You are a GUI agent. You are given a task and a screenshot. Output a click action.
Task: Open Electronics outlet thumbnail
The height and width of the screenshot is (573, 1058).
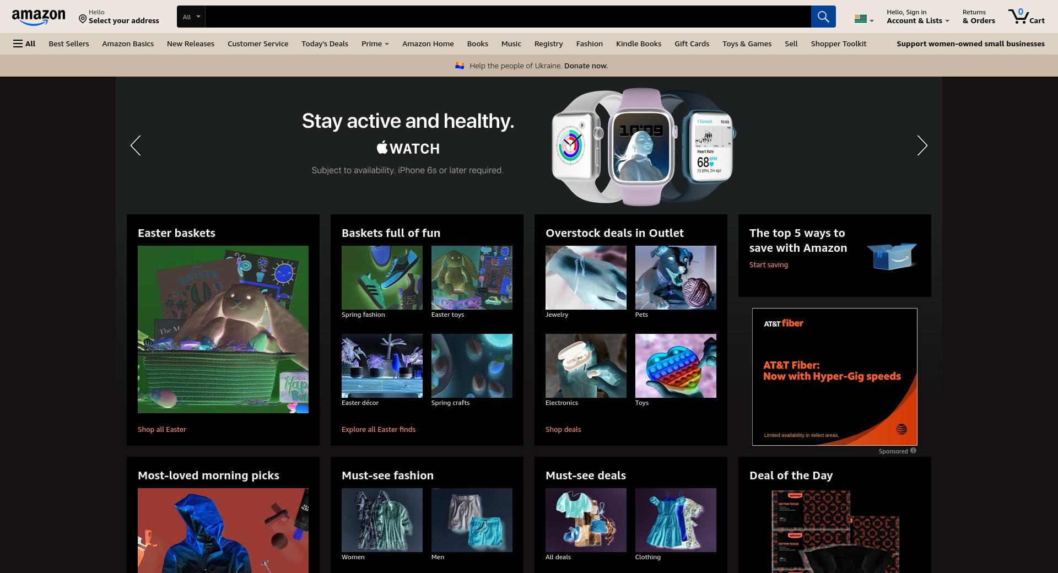point(586,366)
